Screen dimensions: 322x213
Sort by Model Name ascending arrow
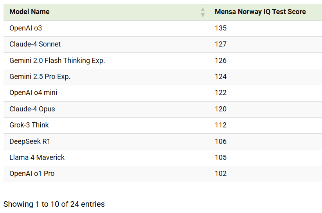[203, 10]
